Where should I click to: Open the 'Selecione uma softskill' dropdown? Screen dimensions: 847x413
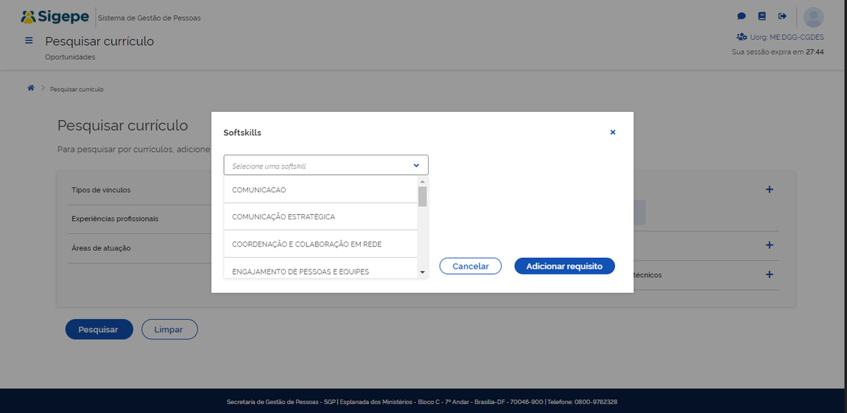326,166
